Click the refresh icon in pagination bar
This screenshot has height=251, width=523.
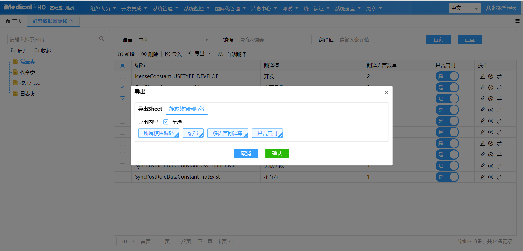coord(231,241)
